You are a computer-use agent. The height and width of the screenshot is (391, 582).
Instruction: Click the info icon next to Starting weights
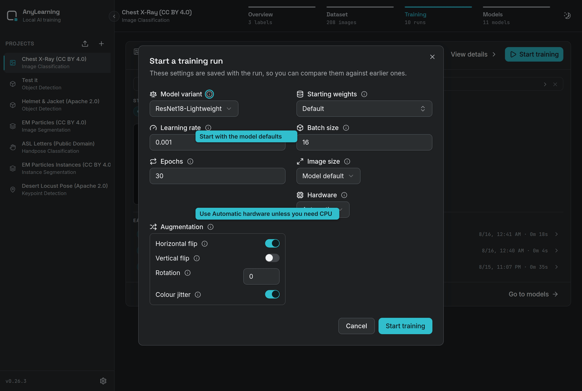[364, 94]
